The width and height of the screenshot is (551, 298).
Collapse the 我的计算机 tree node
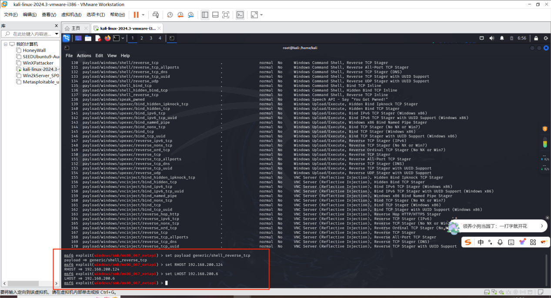click(6, 44)
